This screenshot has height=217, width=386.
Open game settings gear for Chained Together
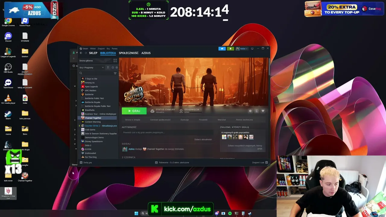click(250, 111)
